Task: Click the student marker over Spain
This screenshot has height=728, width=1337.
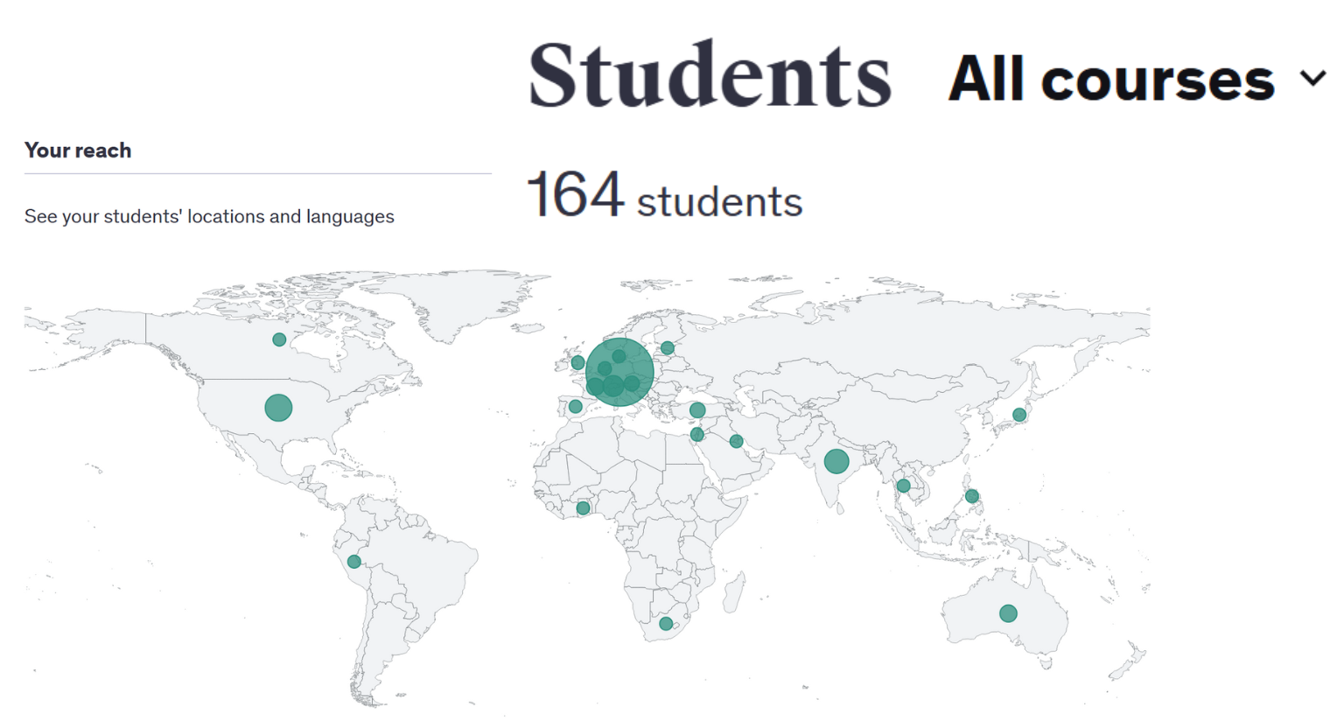Action: click(575, 406)
